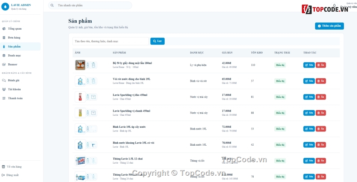Select Sản phẩm sidebar item
Image resolution: width=357 pixels, height=182 pixels.
20,46
